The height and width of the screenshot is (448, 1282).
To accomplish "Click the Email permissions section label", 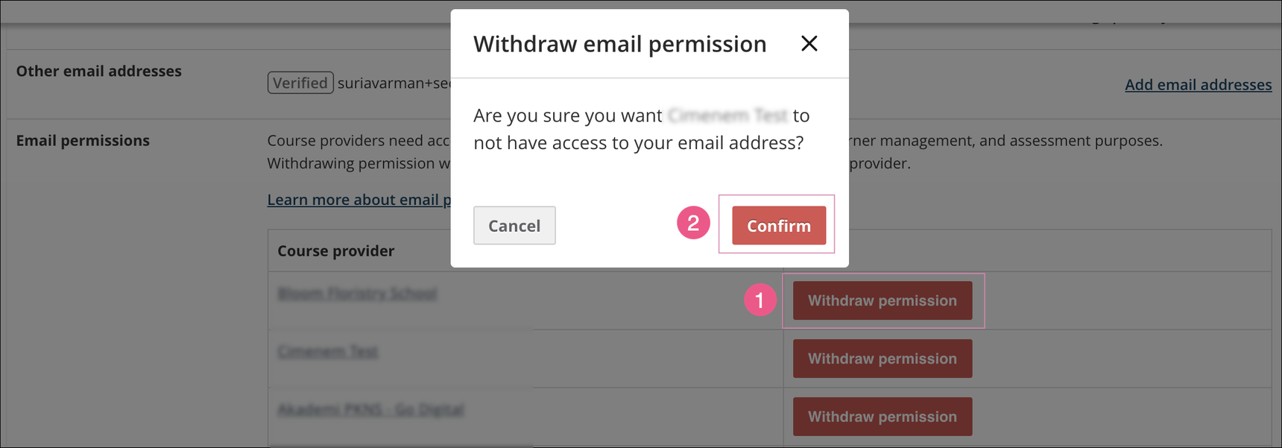I will coord(83,141).
